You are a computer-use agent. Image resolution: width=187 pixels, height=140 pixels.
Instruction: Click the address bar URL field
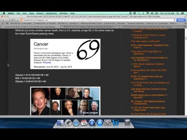tap(98, 20)
